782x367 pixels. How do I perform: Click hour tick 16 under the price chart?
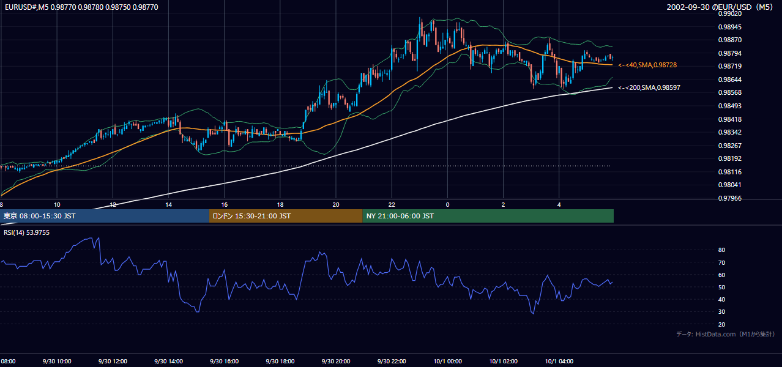pyautogui.click(x=224, y=204)
